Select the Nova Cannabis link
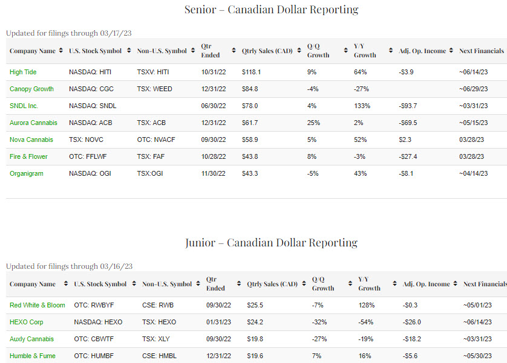The height and width of the screenshot is (363, 507). (31, 140)
